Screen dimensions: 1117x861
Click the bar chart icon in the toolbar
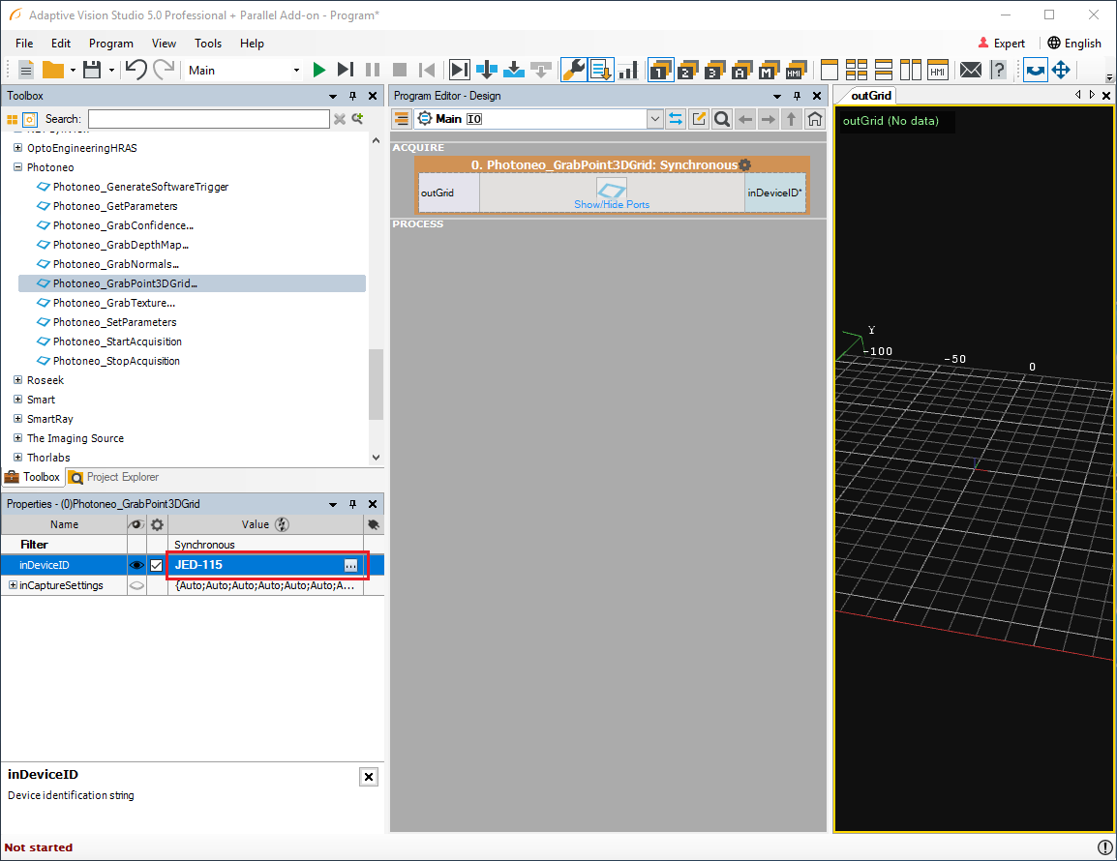point(628,70)
